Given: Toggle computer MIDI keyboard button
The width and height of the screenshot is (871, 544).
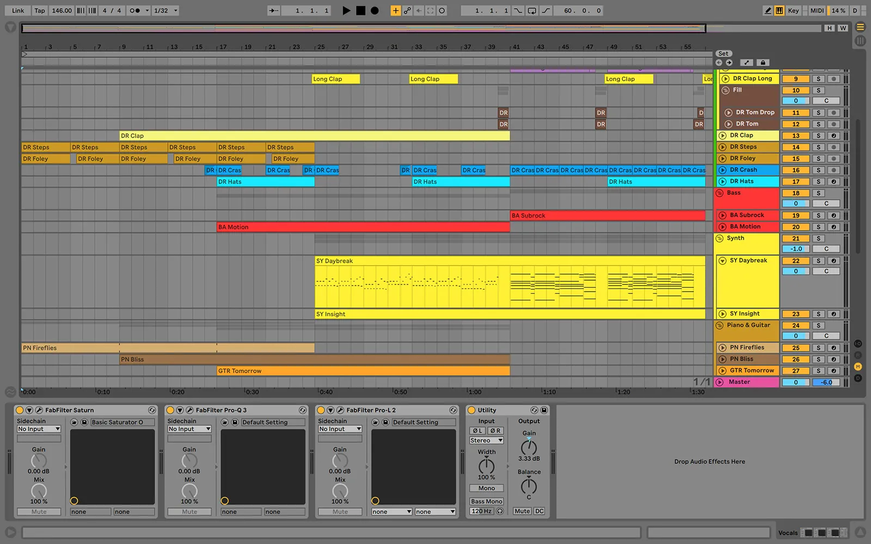Looking at the screenshot, I should tap(779, 10).
